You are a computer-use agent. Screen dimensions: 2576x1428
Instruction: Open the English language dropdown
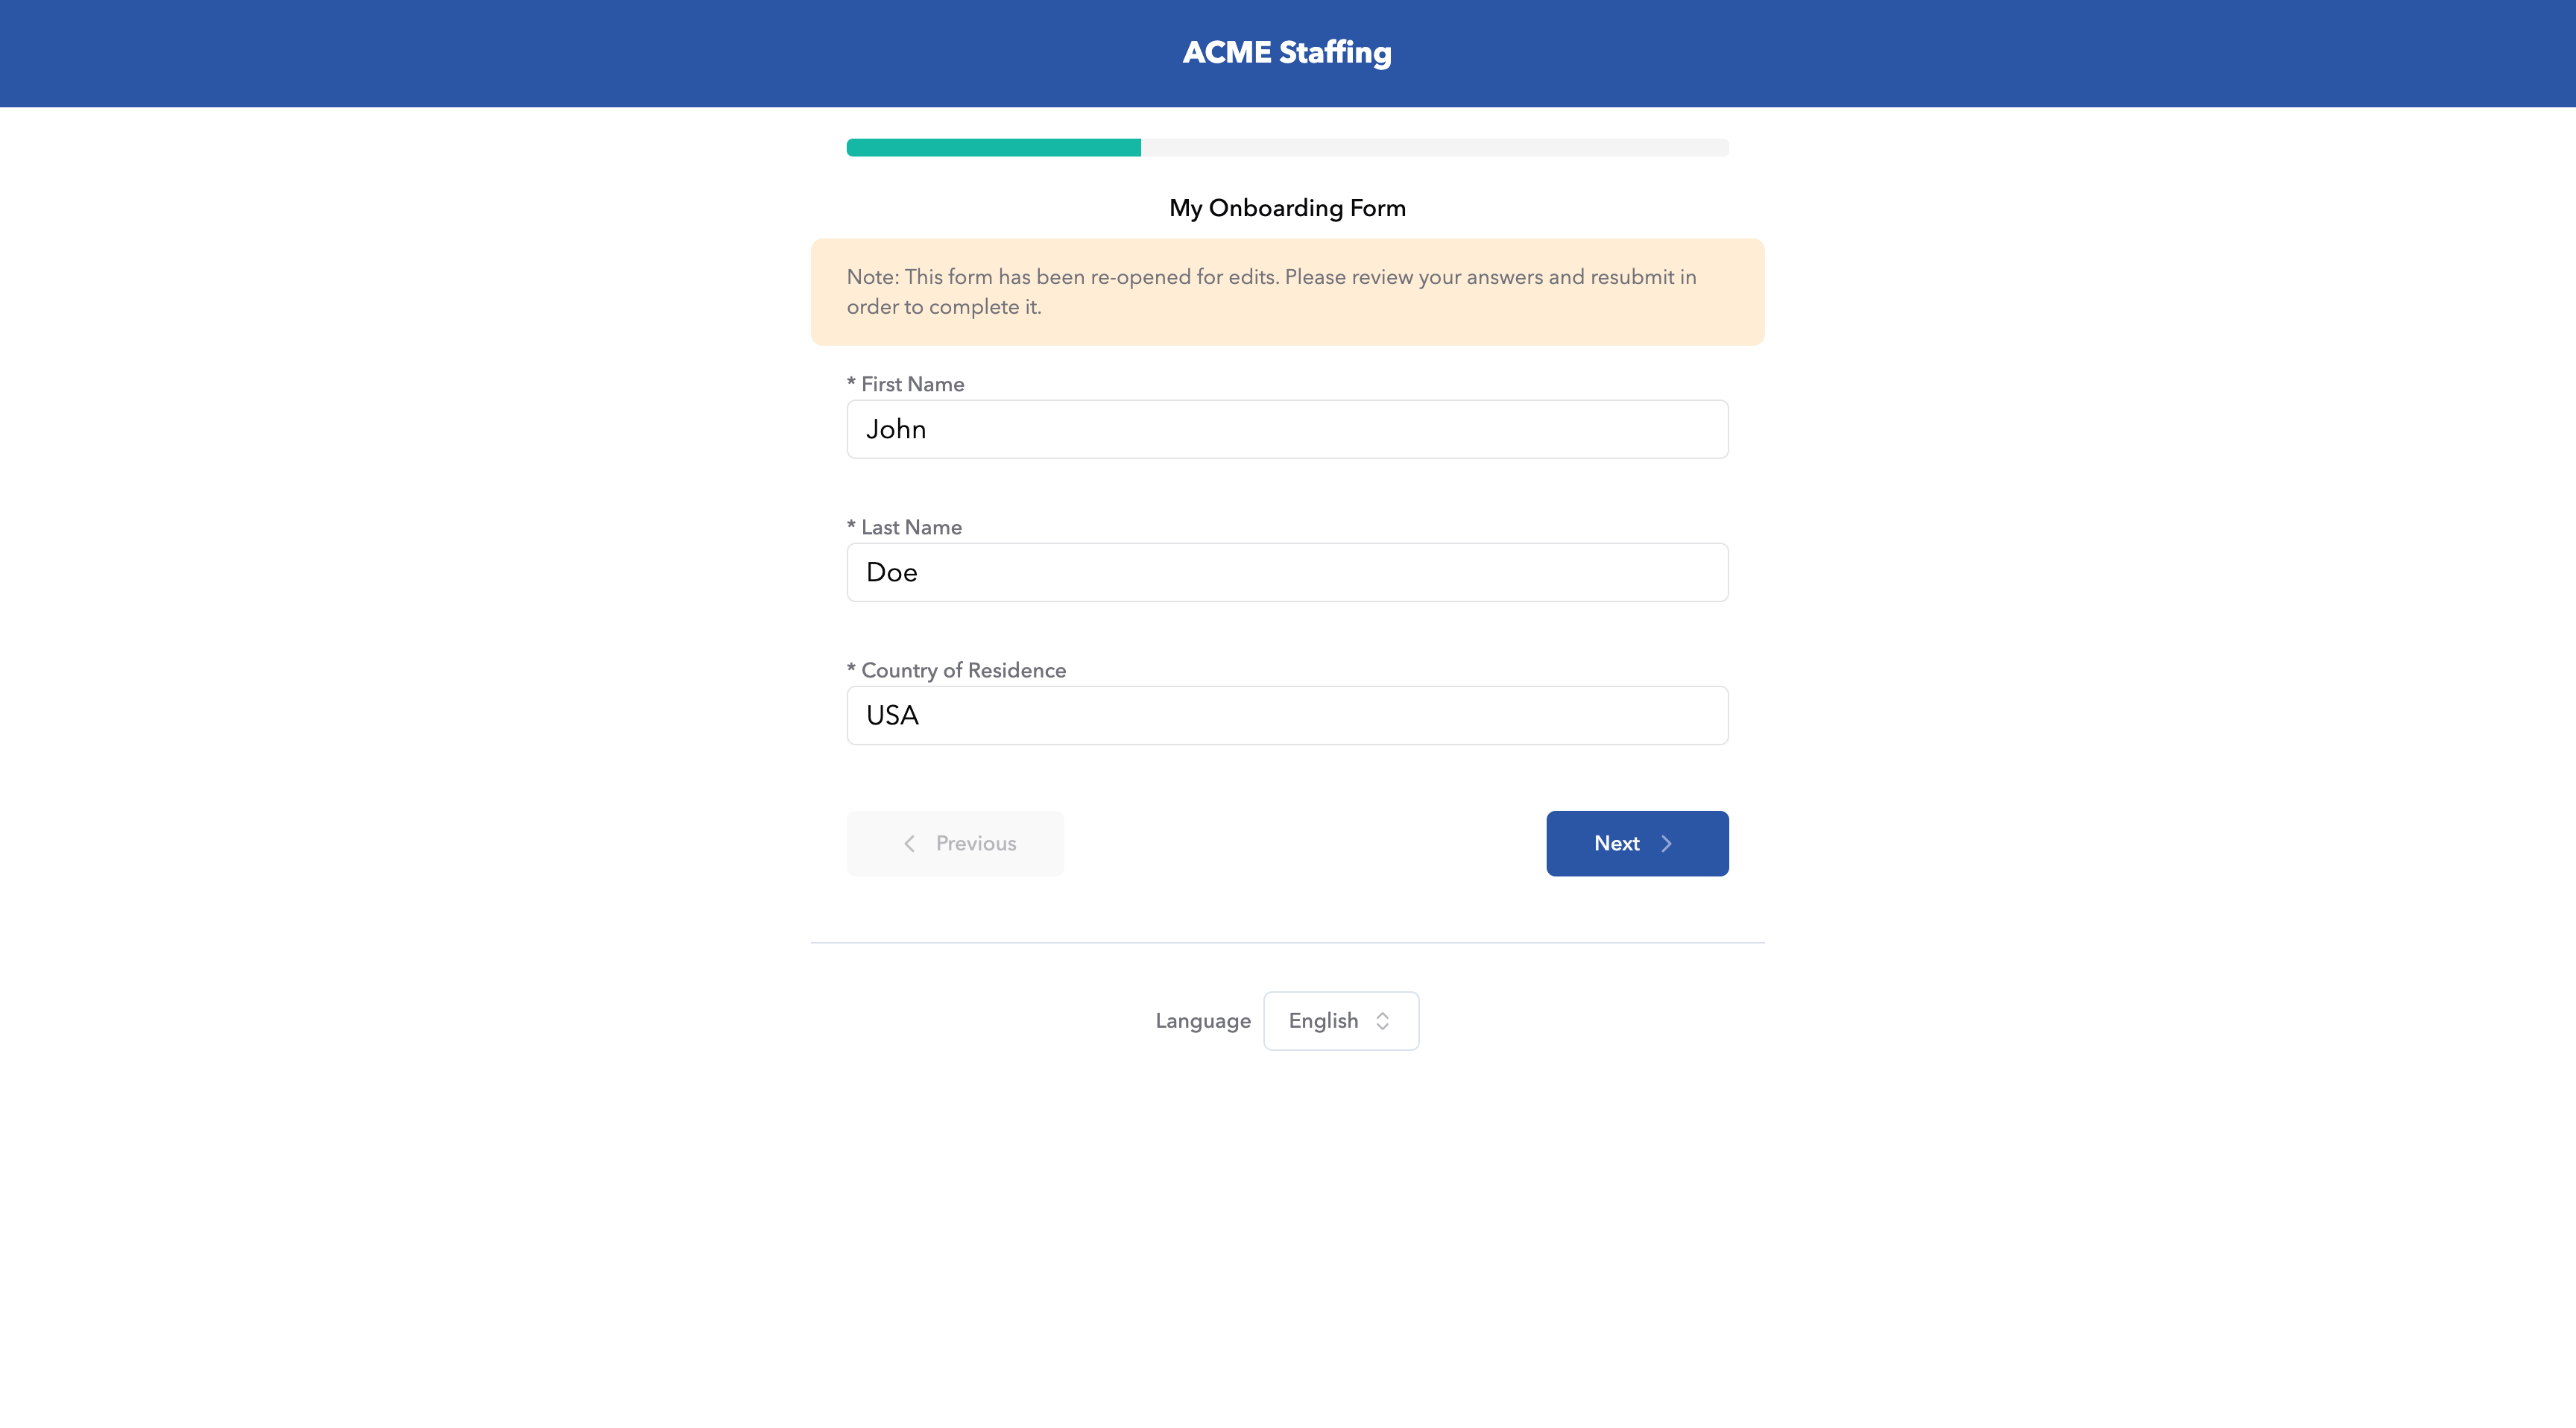(1340, 1020)
